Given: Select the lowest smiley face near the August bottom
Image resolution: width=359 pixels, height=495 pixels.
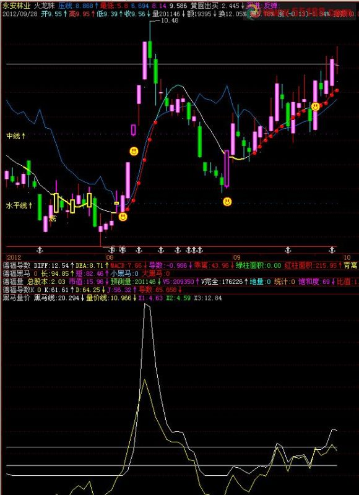Looking at the screenshot, I should 123,217.
